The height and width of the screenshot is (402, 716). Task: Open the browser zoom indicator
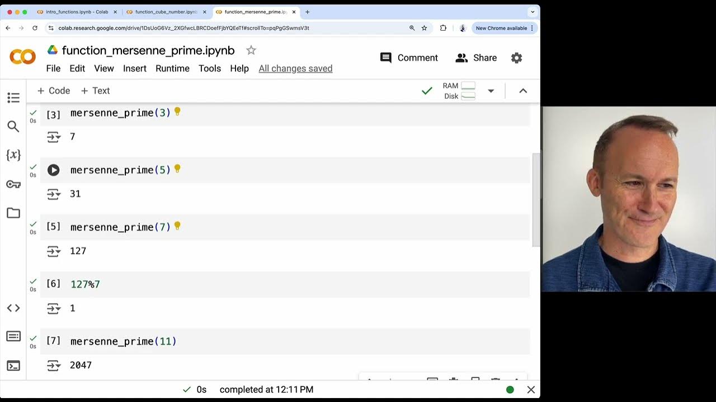coord(412,28)
